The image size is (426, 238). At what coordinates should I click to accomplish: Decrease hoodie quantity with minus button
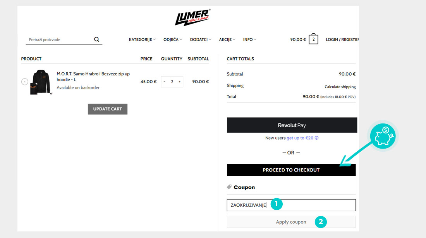(x=164, y=82)
